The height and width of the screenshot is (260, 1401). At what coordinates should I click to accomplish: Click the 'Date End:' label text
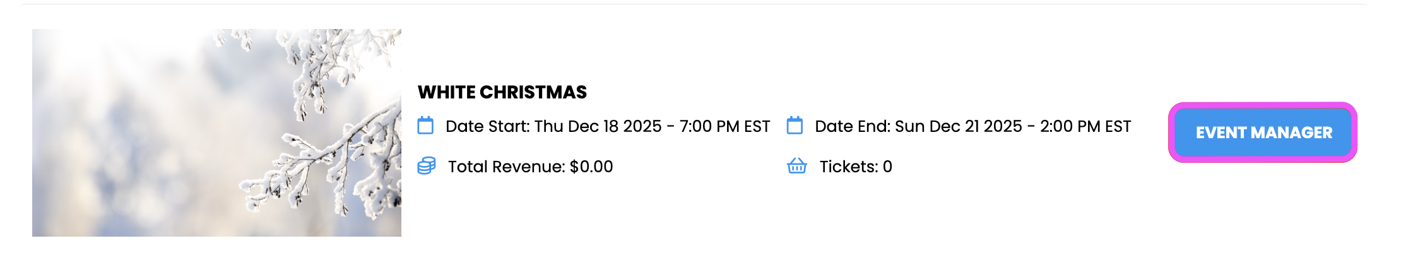[x=853, y=126]
